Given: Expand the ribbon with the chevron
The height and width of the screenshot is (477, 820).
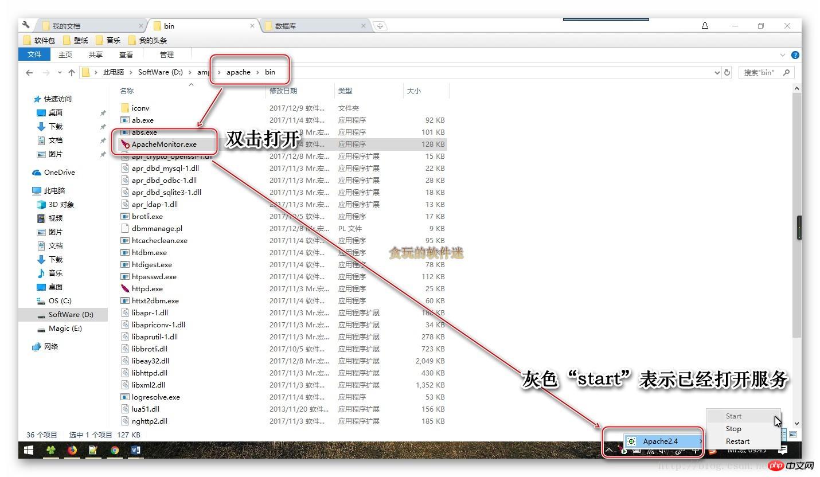Looking at the screenshot, I should tap(783, 55).
